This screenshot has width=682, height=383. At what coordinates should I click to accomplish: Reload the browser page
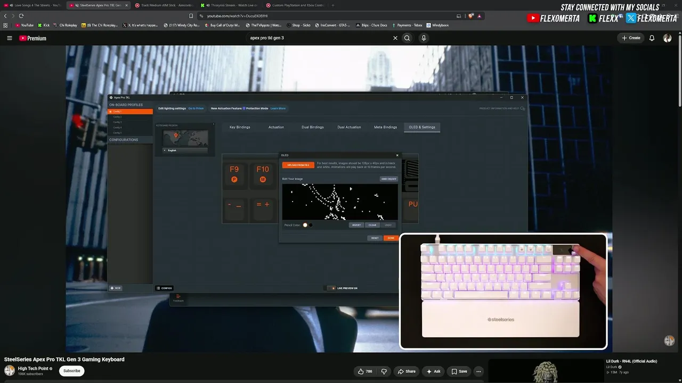(21, 16)
